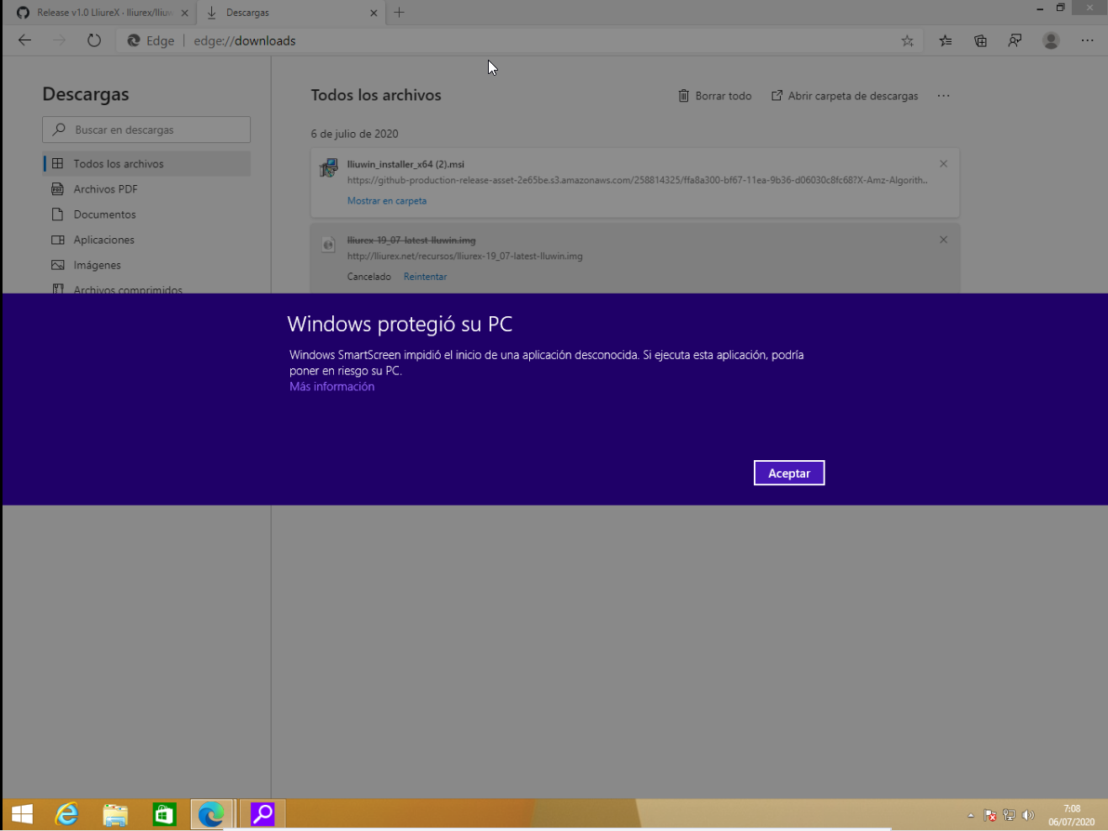
Task: Open a new tab with the plus button
Action: (x=400, y=13)
